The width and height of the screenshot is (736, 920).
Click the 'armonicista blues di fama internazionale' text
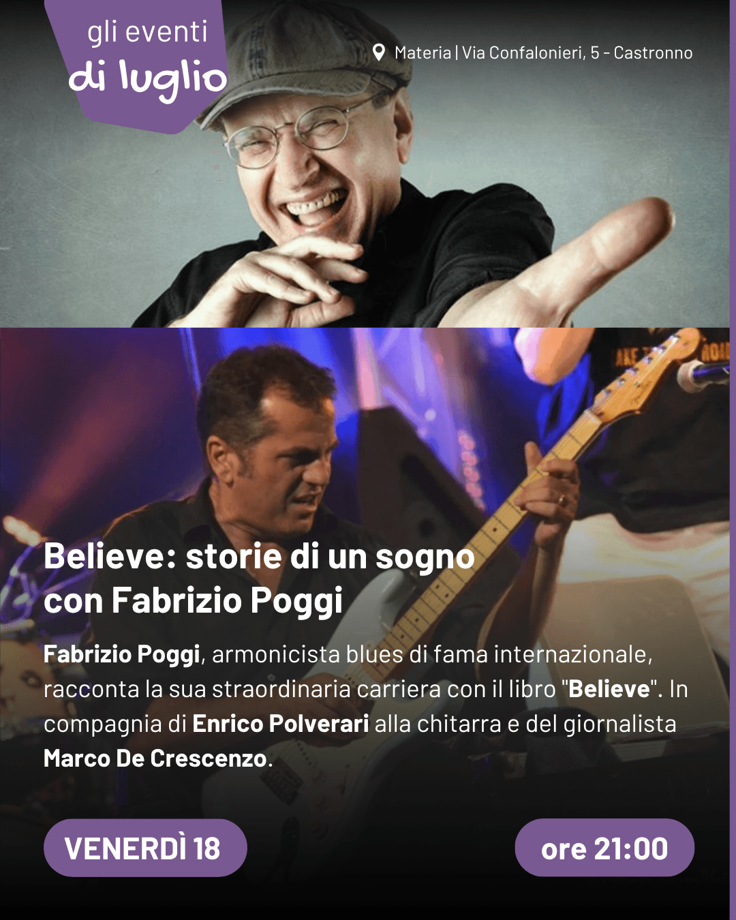point(432,654)
